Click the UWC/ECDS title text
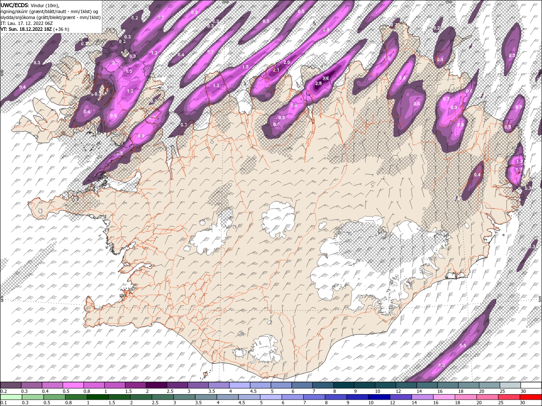This screenshot has width=542, height=406. click(x=14, y=5)
